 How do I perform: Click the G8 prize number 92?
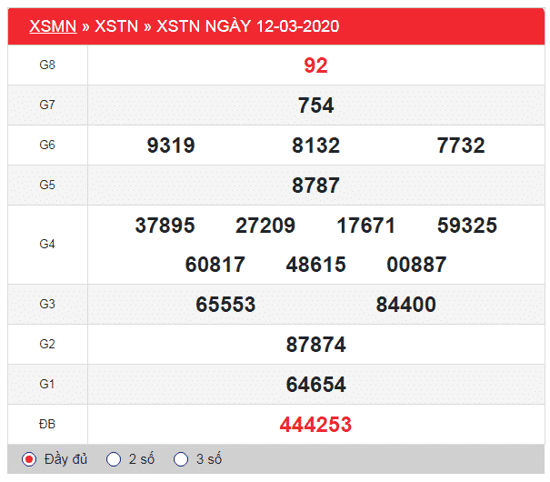coord(315,65)
